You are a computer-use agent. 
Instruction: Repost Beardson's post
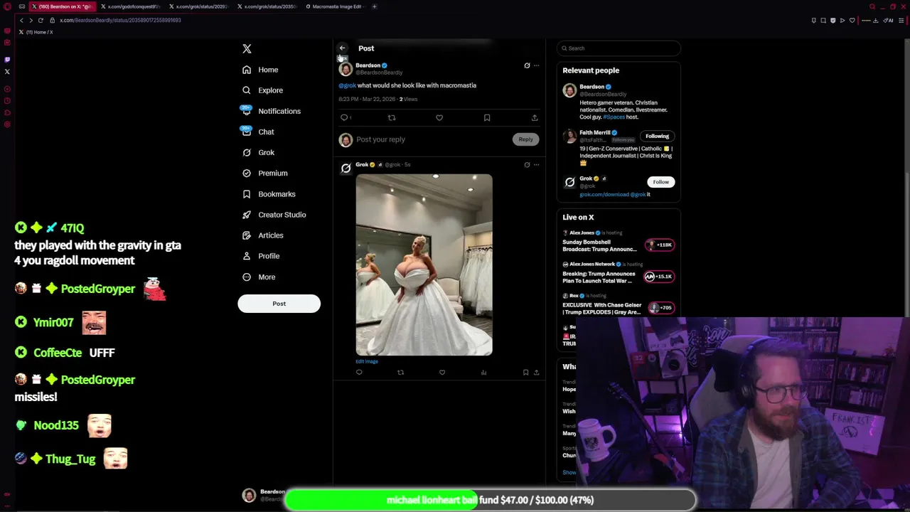pyautogui.click(x=392, y=117)
